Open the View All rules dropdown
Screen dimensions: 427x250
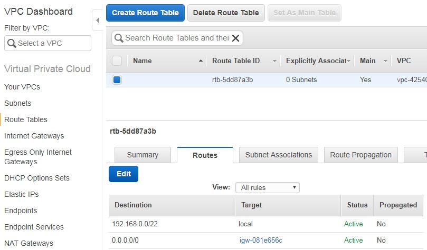coord(268,187)
